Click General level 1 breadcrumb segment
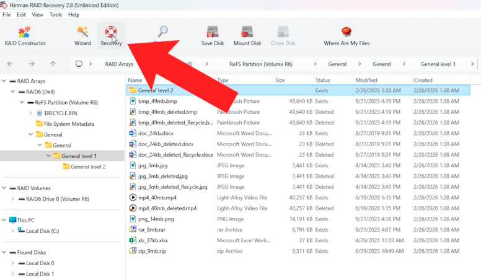 438,64
